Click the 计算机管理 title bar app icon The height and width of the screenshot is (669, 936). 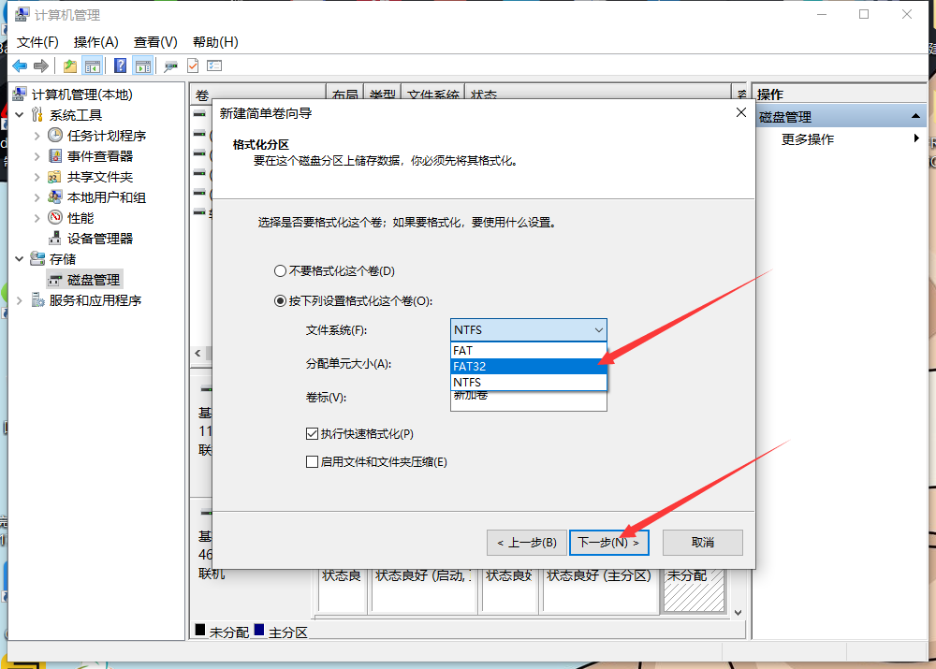pos(22,14)
